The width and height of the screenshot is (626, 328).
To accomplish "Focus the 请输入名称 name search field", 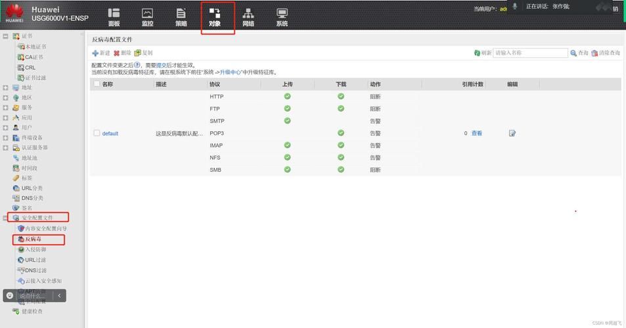I will [x=530, y=52].
